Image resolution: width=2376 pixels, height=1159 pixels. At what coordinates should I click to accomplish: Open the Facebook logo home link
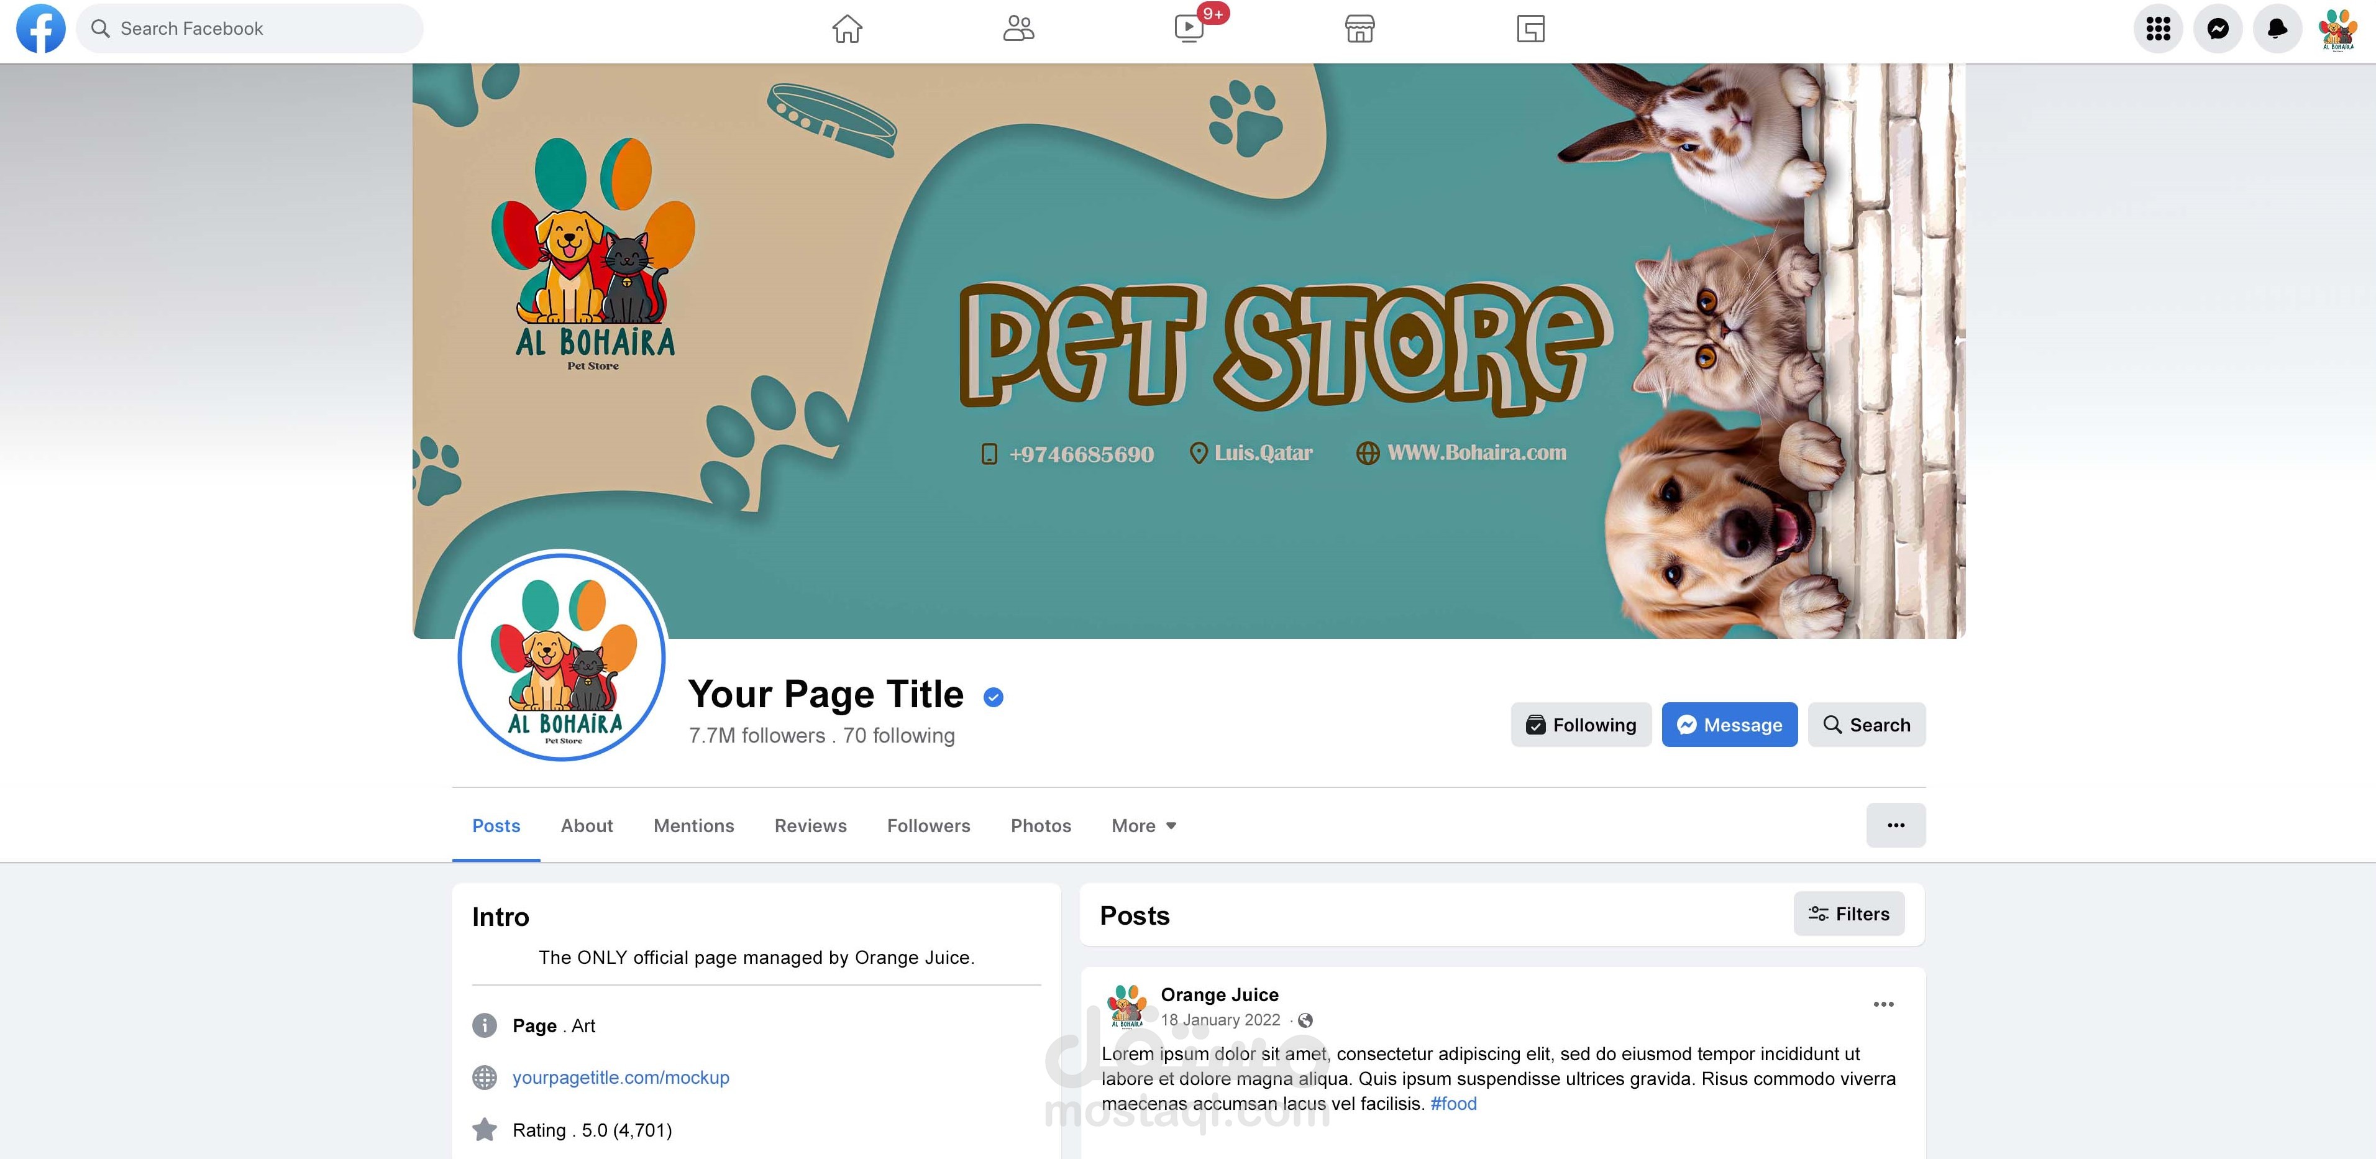(x=40, y=29)
